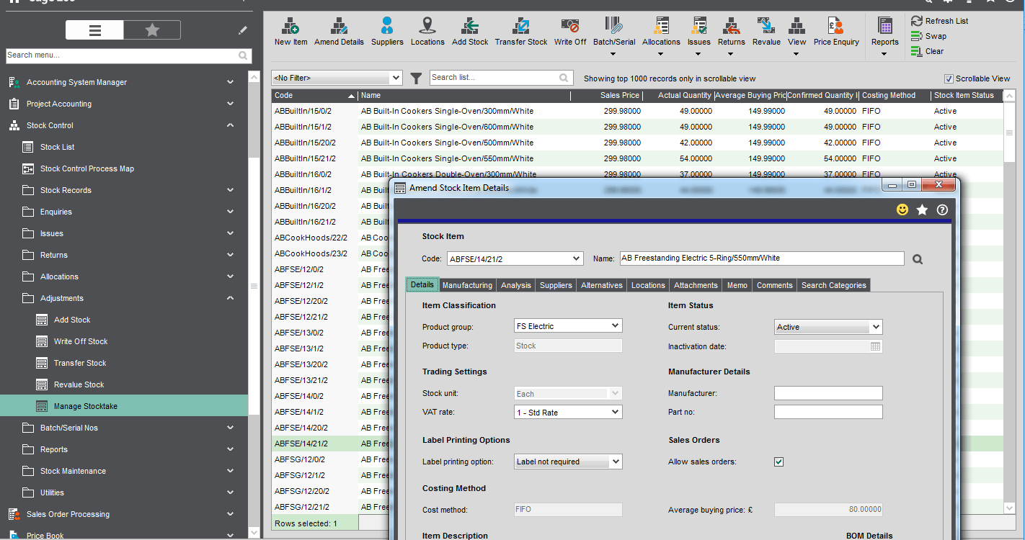
Task: Click the New Item toolbar icon
Action: (x=290, y=32)
